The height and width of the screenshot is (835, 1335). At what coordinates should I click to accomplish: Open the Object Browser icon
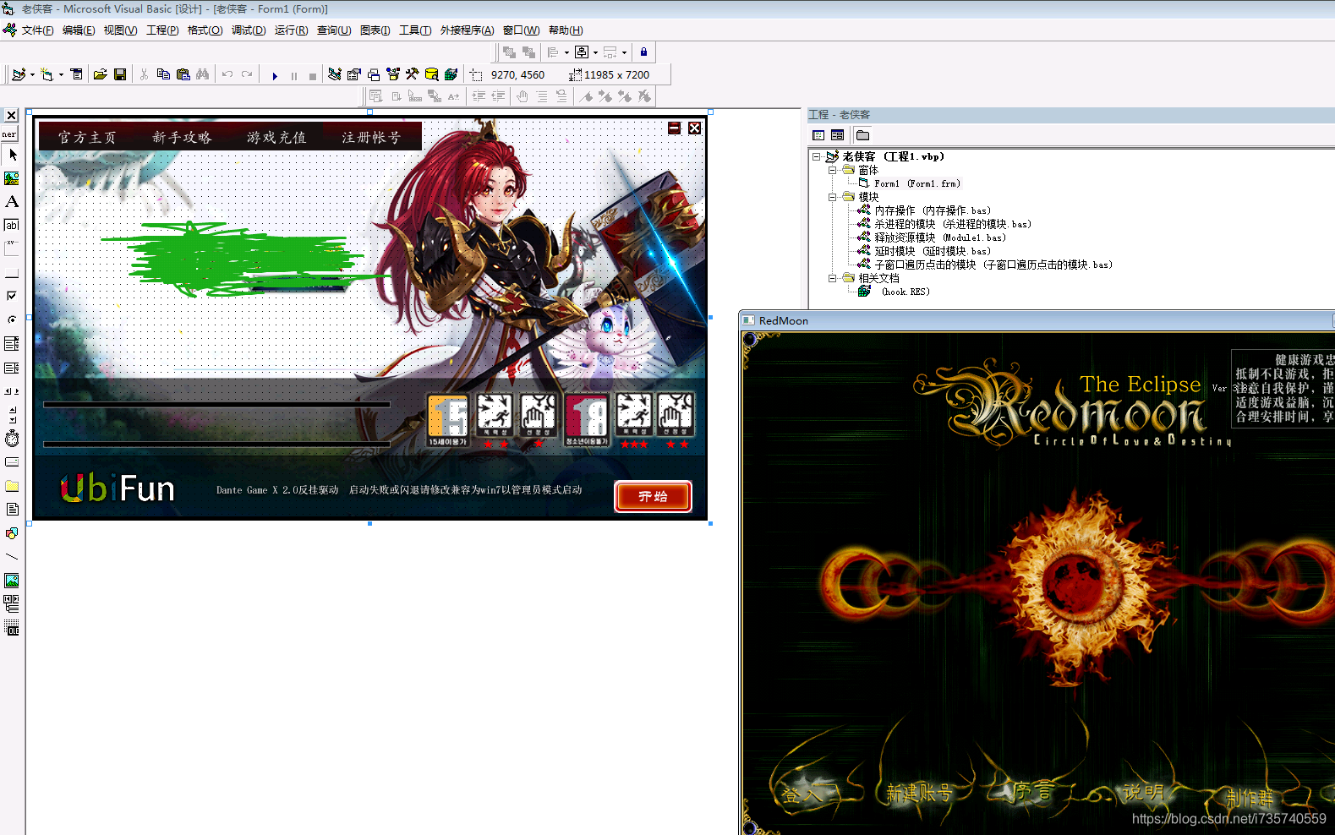393,74
